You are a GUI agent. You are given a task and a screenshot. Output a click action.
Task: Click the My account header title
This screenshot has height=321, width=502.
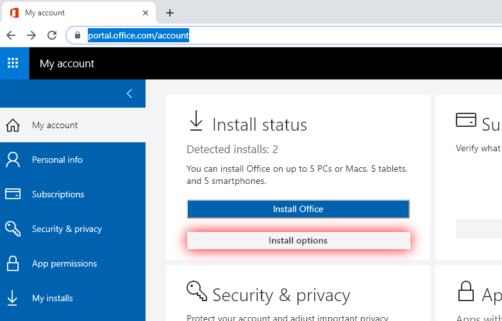67,63
